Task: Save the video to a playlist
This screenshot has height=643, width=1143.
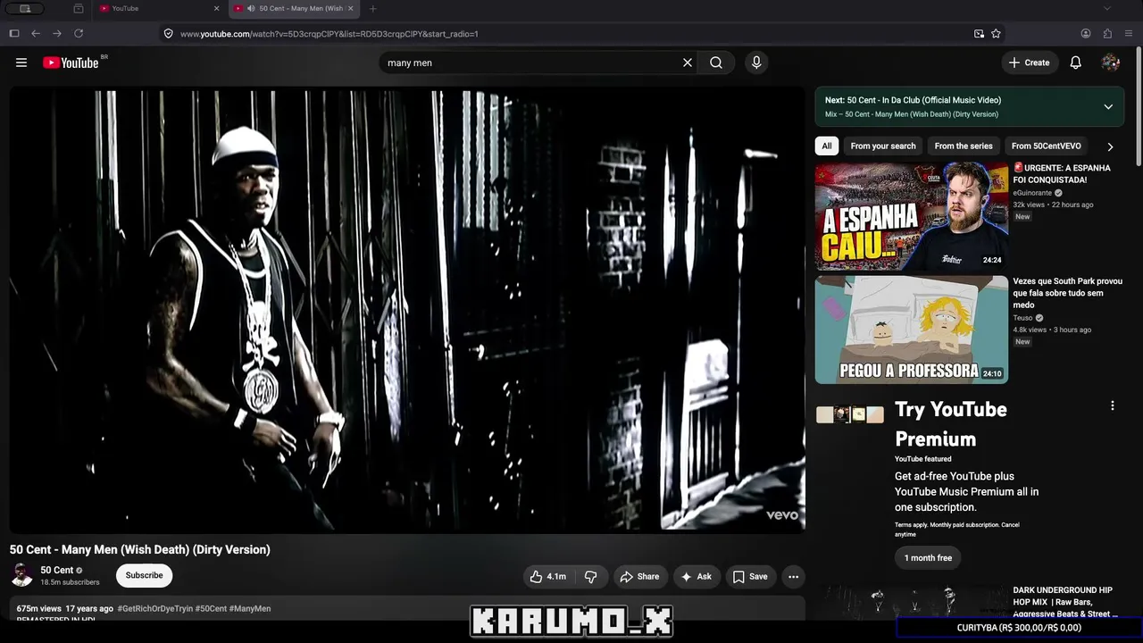Action: pyautogui.click(x=750, y=577)
